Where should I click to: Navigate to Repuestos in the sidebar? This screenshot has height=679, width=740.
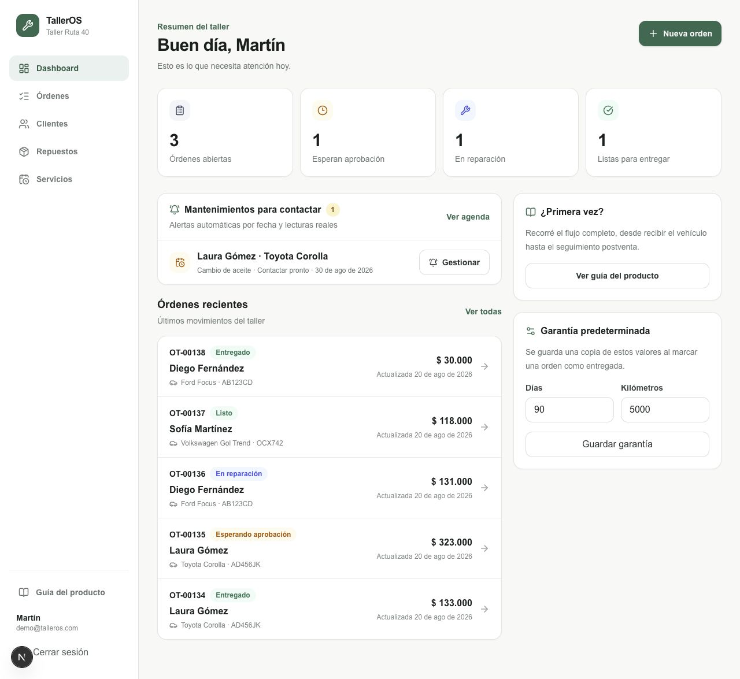(x=69, y=151)
